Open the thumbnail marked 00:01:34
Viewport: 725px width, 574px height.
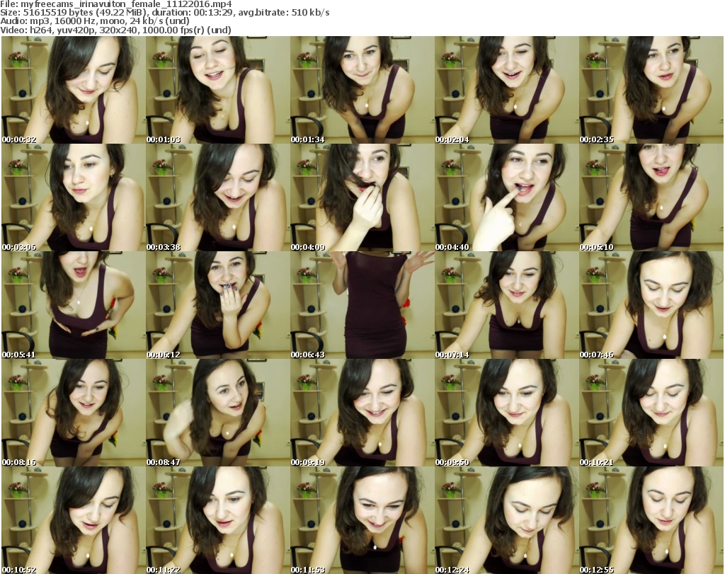click(x=362, y=90)
